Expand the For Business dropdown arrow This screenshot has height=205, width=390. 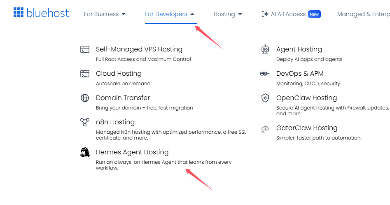pos(124,14)
